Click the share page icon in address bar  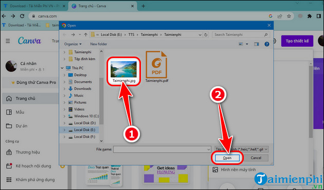pos(280,16)
